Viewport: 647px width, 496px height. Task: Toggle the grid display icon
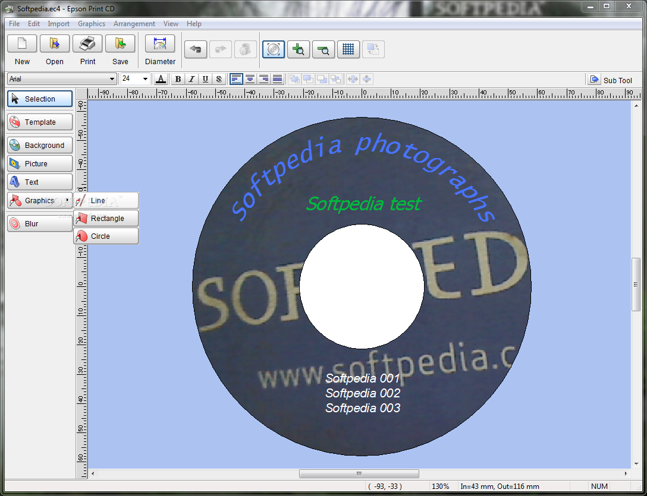tap(348, 49)
